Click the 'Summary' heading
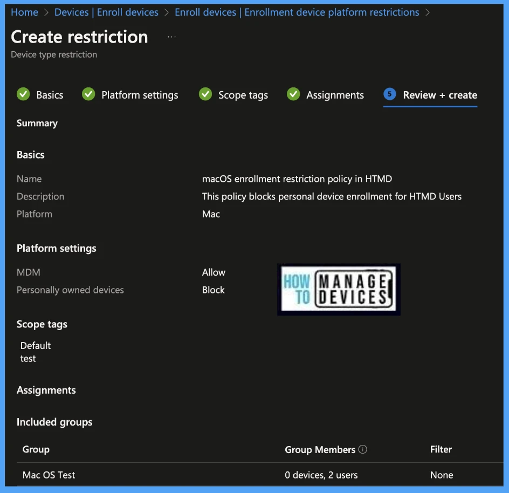509x493 pixels. [37, 123]
